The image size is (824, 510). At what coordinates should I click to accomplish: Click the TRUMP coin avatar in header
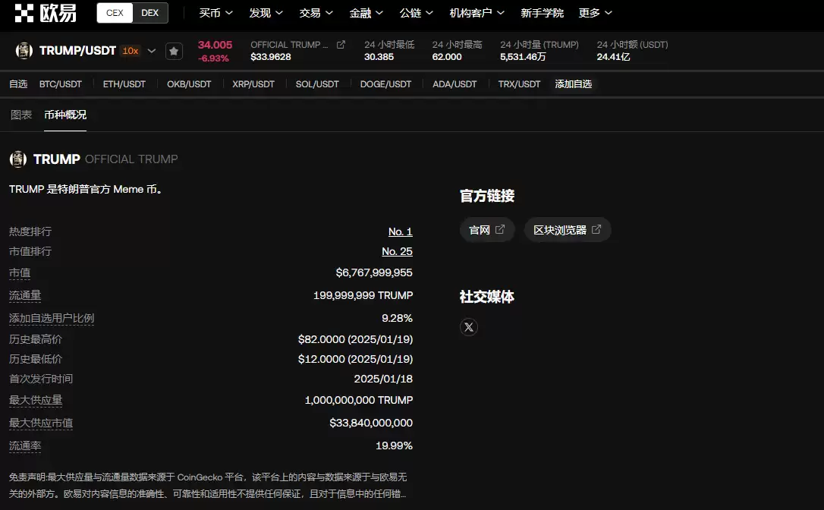point(24,51)
